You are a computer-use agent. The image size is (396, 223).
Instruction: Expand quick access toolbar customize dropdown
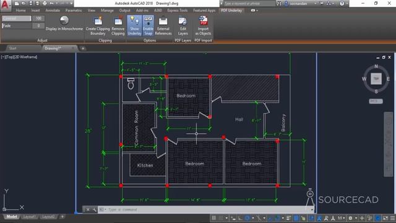click(72, 4)
